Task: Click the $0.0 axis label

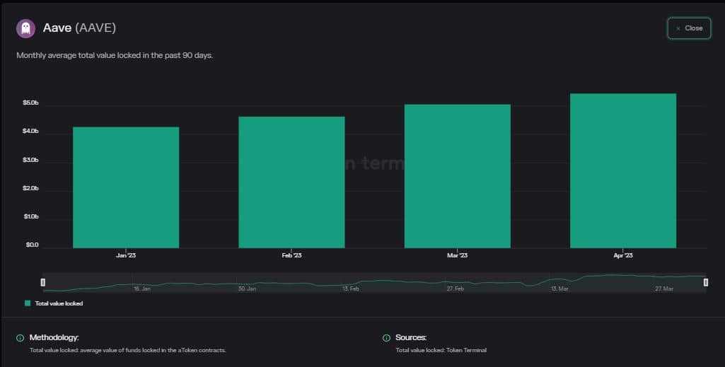Action: point(33,245)
